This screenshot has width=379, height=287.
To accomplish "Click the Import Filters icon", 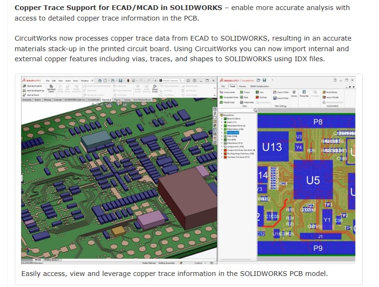I will [280, 91].
